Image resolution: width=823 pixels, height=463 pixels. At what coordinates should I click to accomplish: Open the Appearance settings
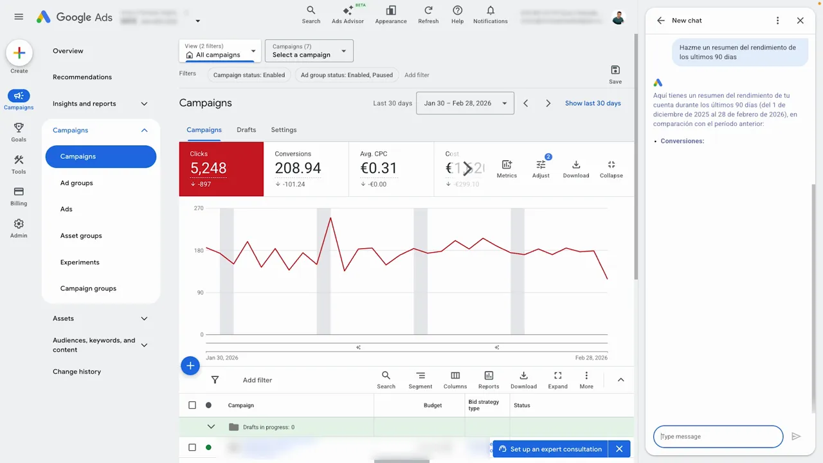(391, 14)
